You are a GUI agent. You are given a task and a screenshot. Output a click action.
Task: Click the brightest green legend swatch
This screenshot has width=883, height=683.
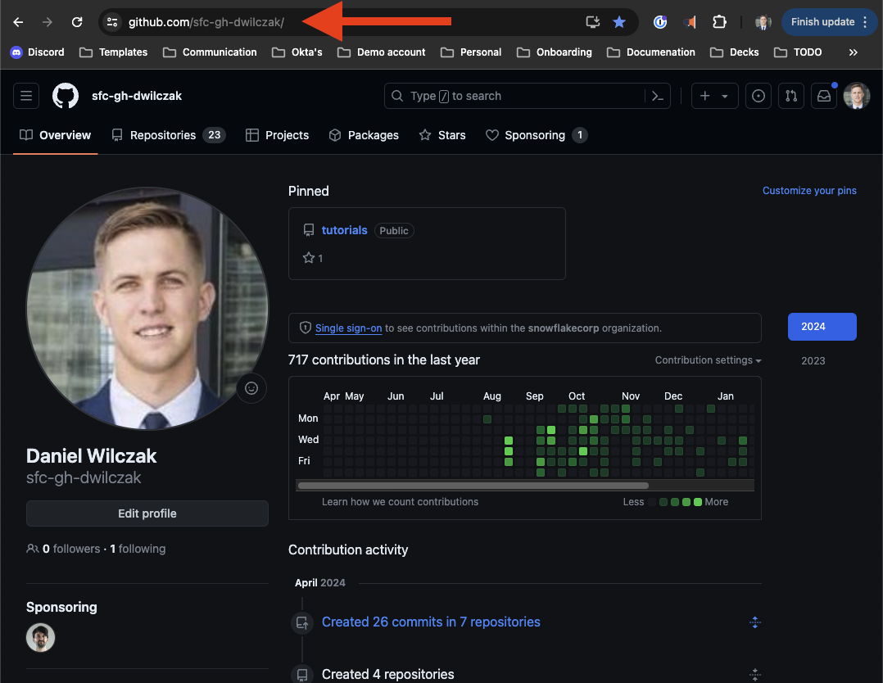pyautogui.click(x=698, y=502)
